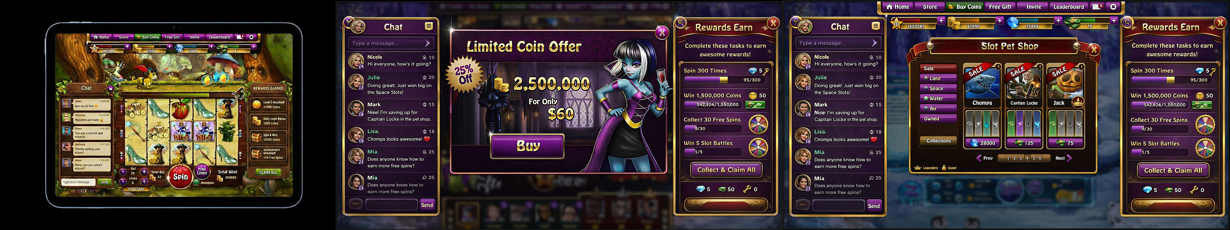Go back with the Prev arrow
Image resolution: width=1230 pixels, height=230 pixels.
(x=985, y=158)
